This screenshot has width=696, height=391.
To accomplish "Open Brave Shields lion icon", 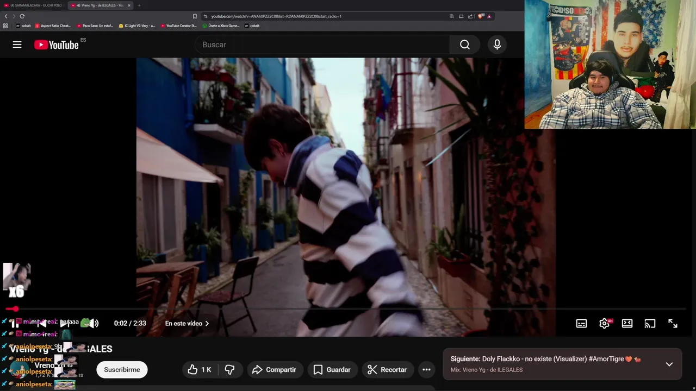I will click(480, 16).
